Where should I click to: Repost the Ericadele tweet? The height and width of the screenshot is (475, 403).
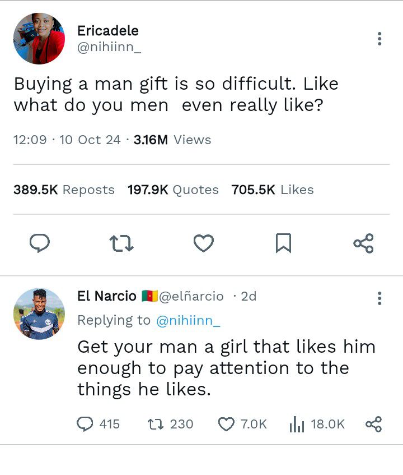pyautogui.click(x=121, y=243)
